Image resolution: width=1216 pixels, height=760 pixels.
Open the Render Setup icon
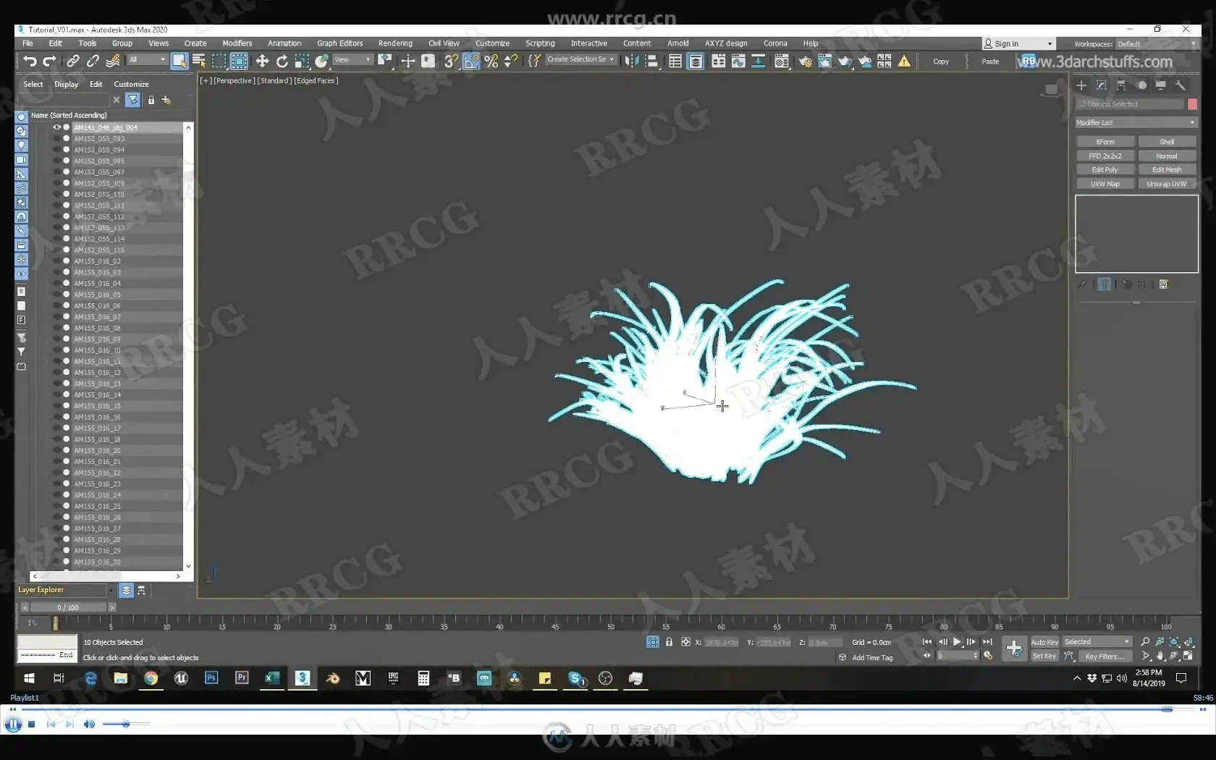pyautogui.click(x=805, y=62)
